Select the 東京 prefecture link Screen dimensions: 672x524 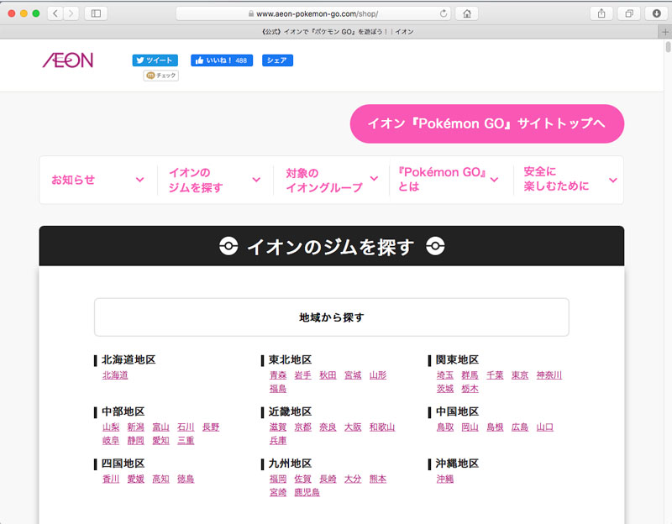pos(520,375)
